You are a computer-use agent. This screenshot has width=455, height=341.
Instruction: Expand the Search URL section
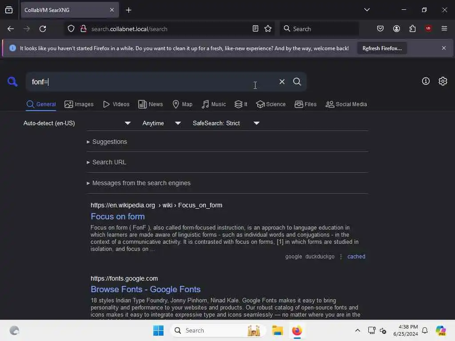(107, 163)
